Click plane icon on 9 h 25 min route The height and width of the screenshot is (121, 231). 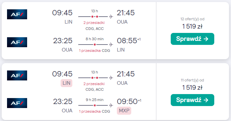coord(111,105)
